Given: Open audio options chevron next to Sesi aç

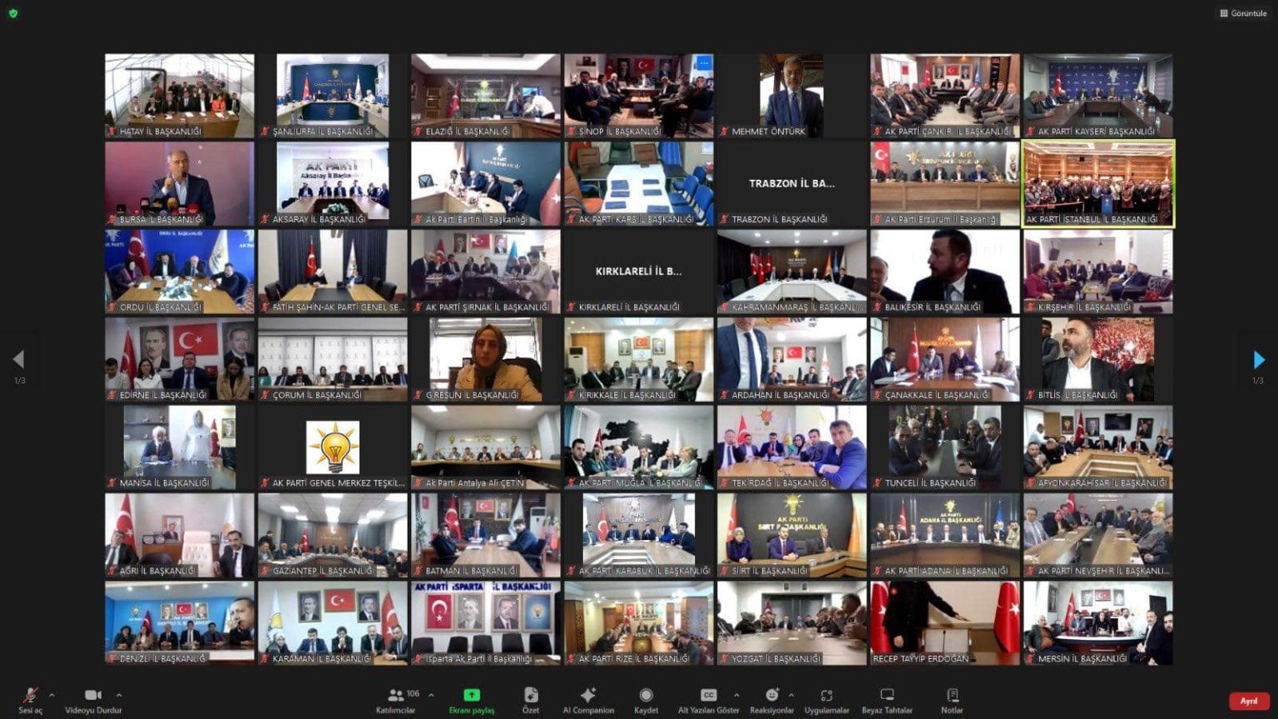Looking at the screenshot, I should tap(52, 695).
